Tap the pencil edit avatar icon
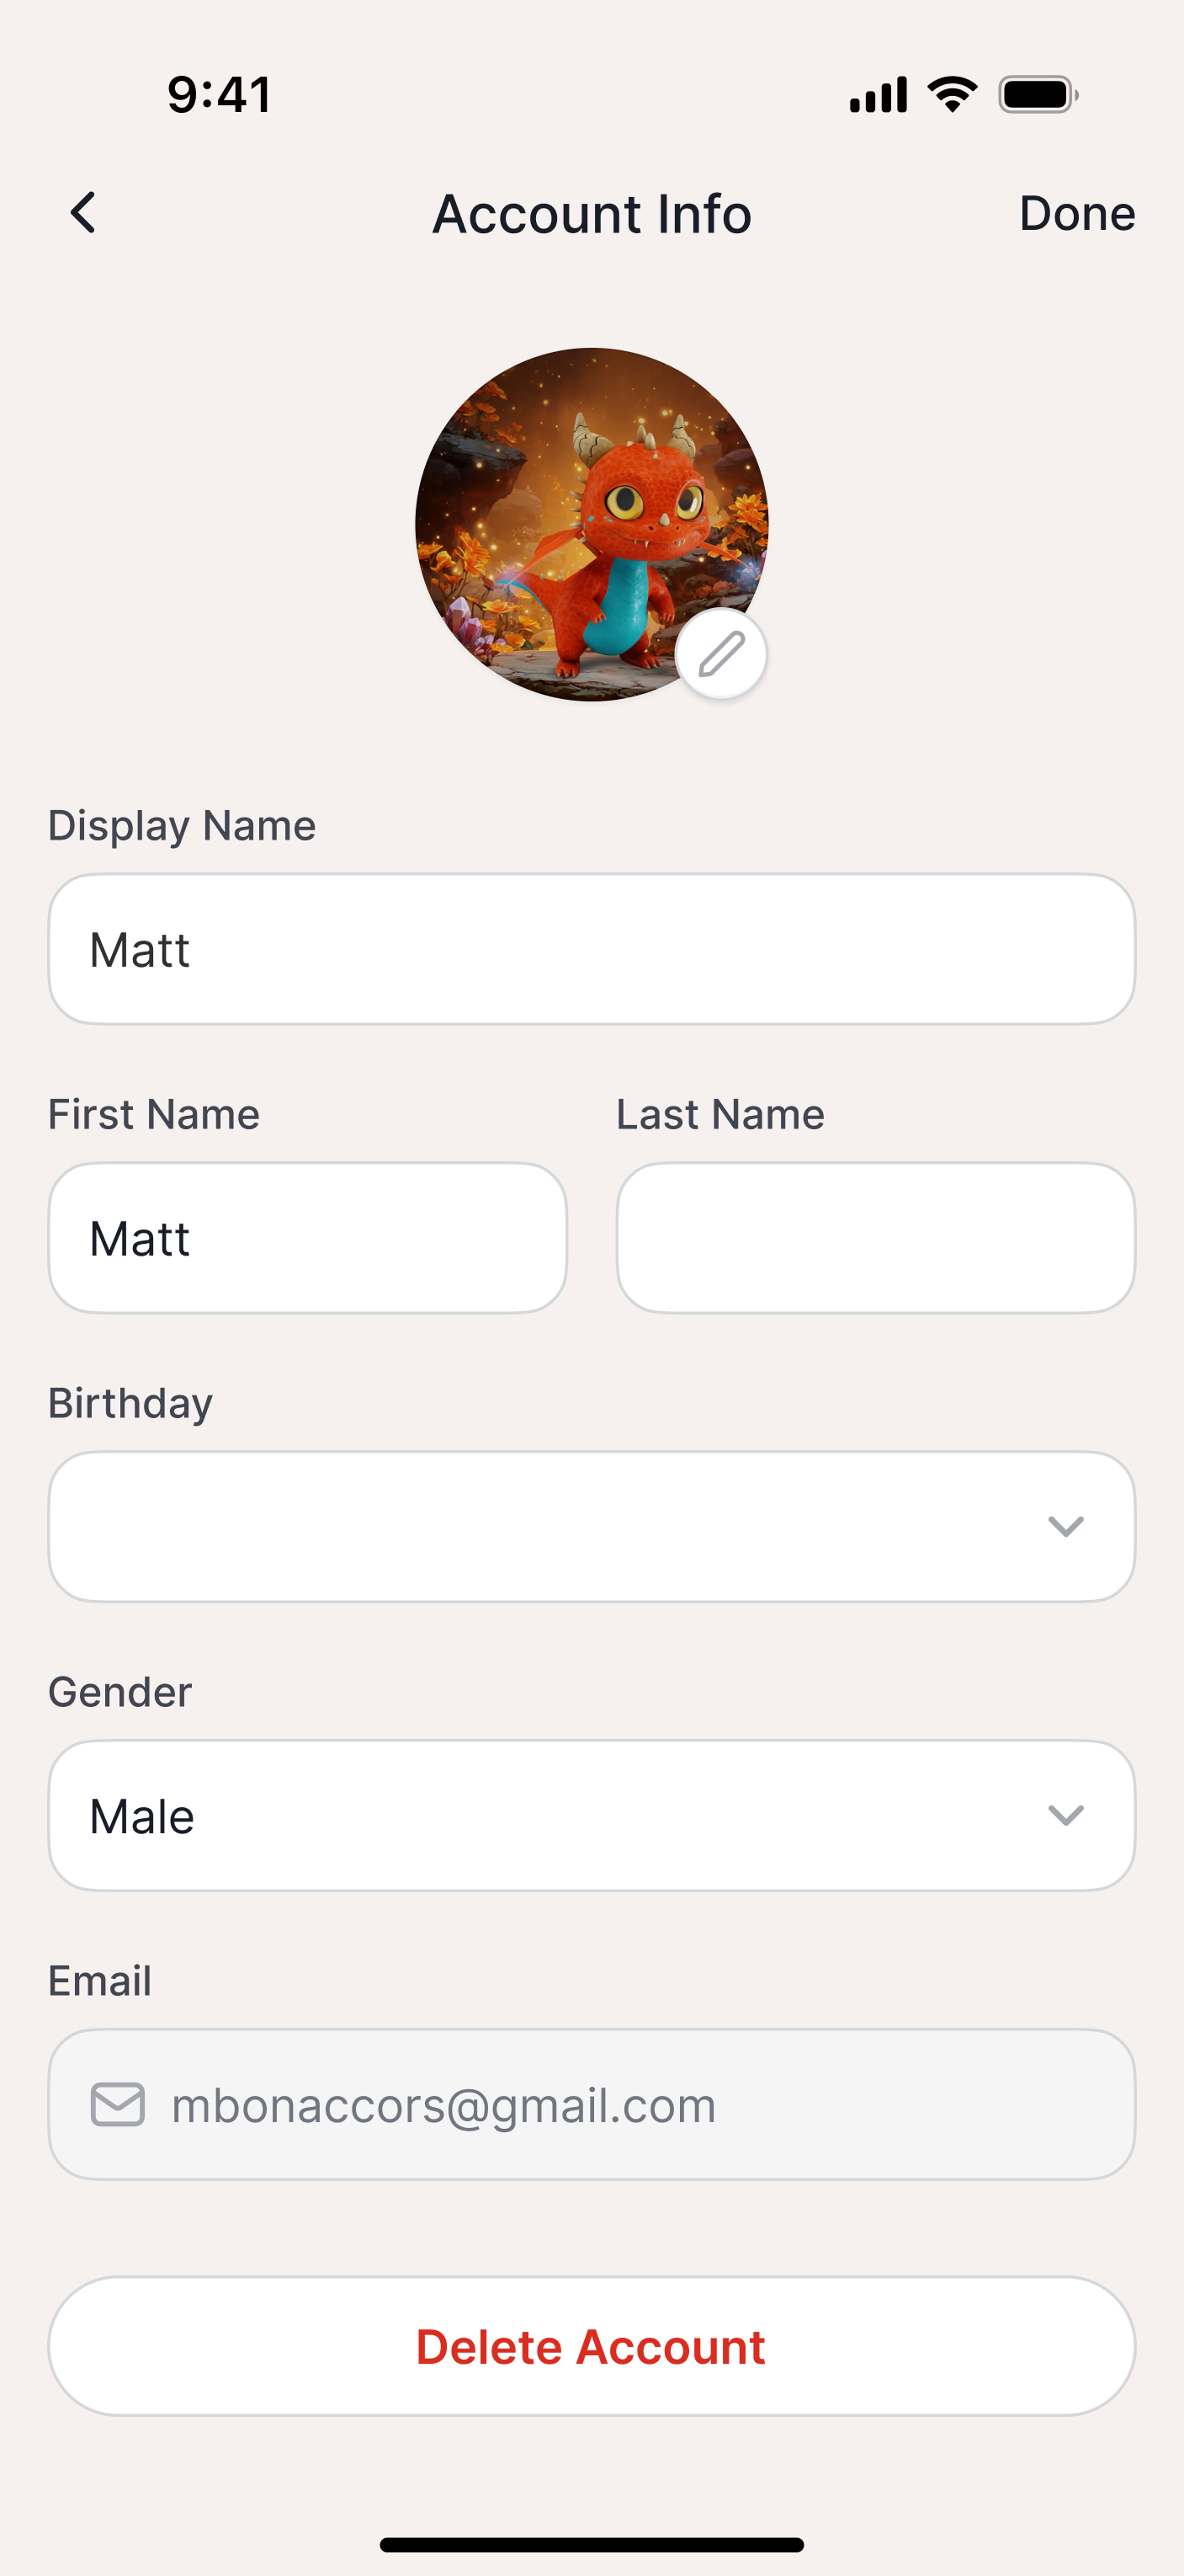The height and width of the screenshot is (2576, 1184). tap(720, 655)
